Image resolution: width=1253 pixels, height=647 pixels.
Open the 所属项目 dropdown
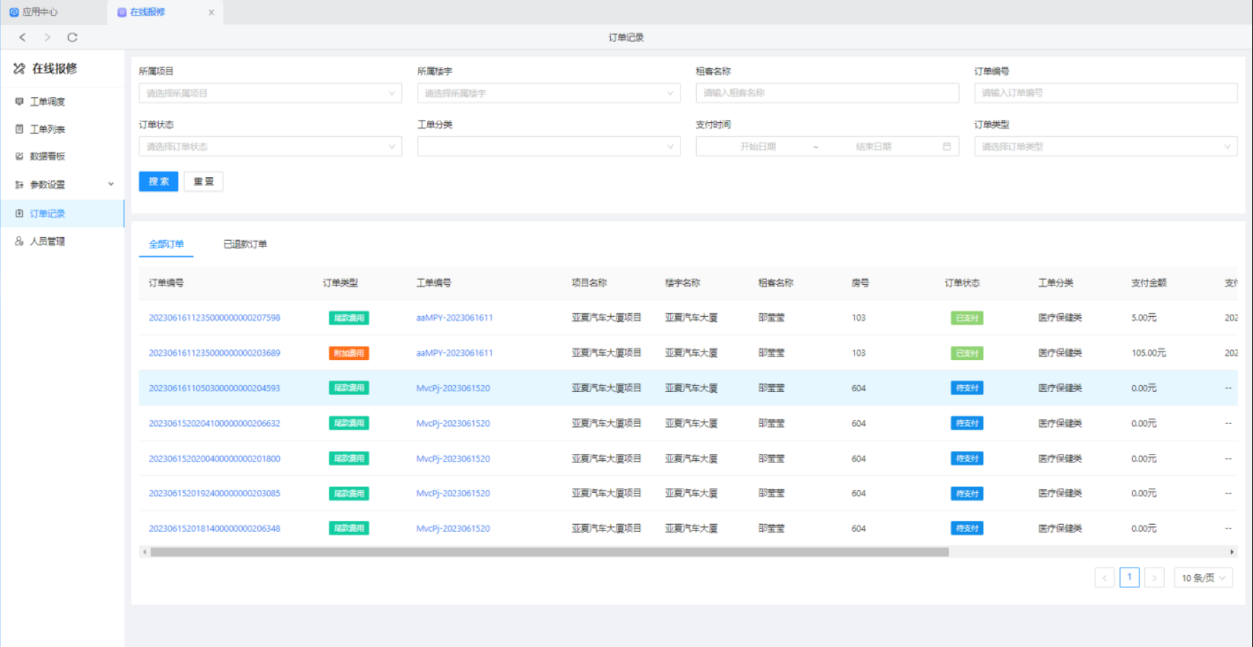point(270,93)
